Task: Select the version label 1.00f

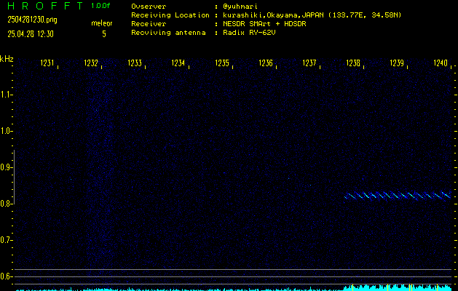Action: [x=100, y=6]
